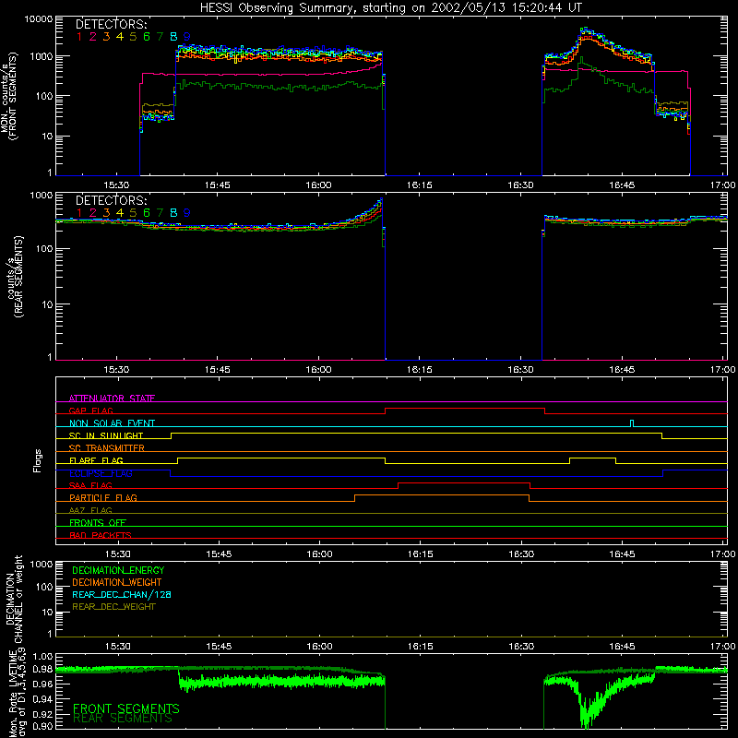Click the ATTENUATOR_STATE flag label
Screen dimensions: 738x738
tap(112, 399)
